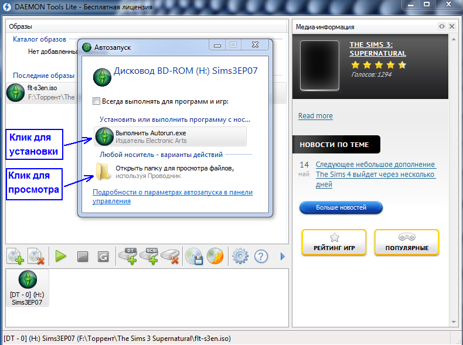
Task: Open 'THE SIMS 3: SUPERNATURAL' title link
Action: tap(377, 49)
